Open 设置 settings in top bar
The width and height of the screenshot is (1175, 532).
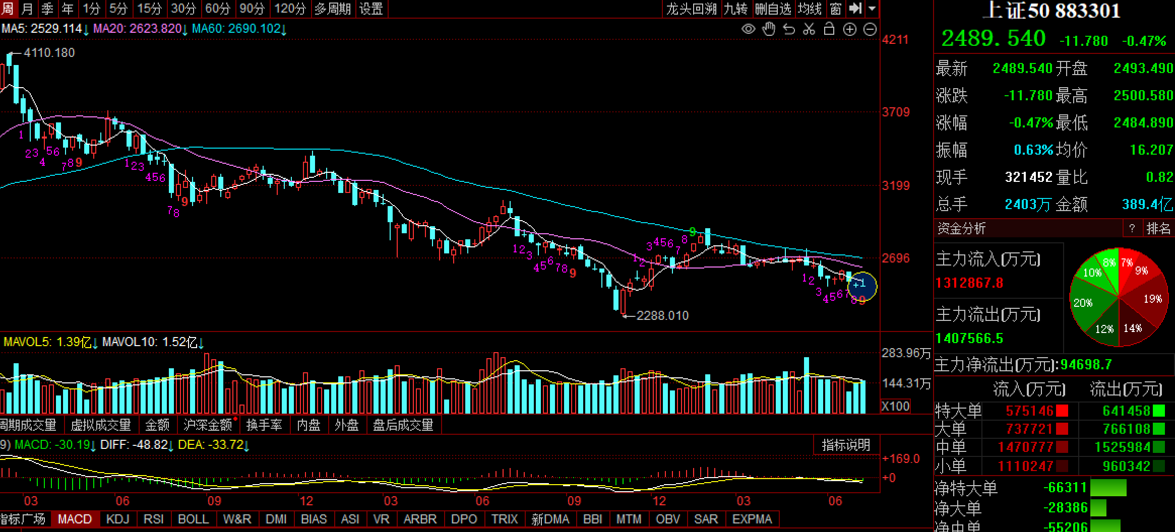coord(371,9)
